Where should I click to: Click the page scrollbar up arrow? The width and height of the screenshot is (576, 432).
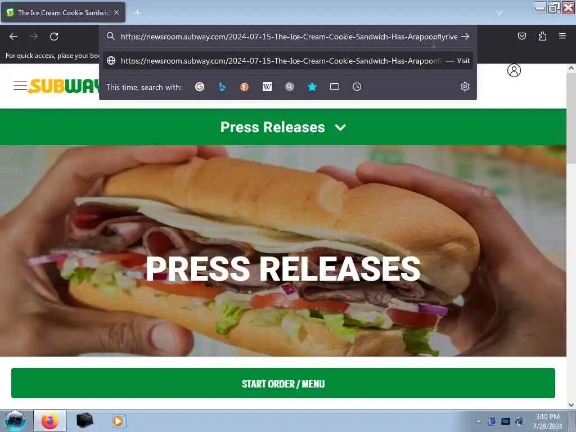(x=571, y=68)
